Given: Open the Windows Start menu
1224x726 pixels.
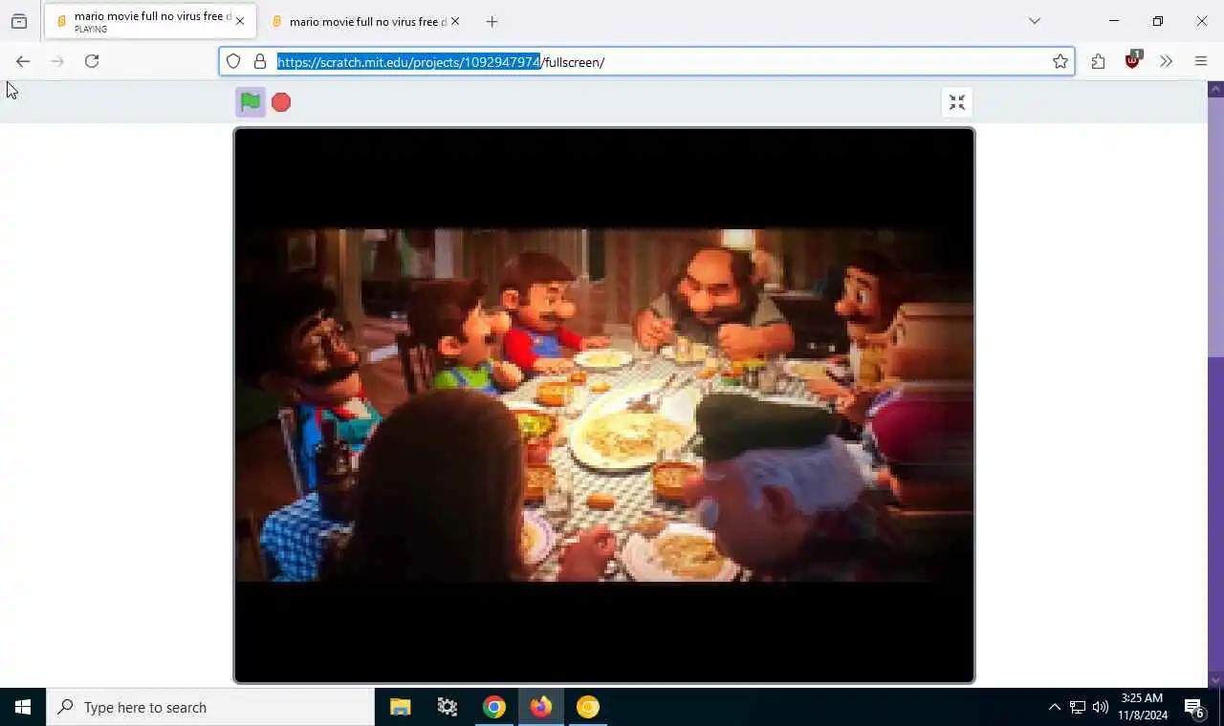Looking at the screenshot, I should [x=23, y=707].
